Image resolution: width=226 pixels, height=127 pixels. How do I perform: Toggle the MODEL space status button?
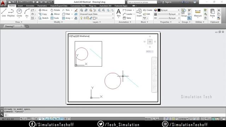pyautogui.click(x=148, y=119)
